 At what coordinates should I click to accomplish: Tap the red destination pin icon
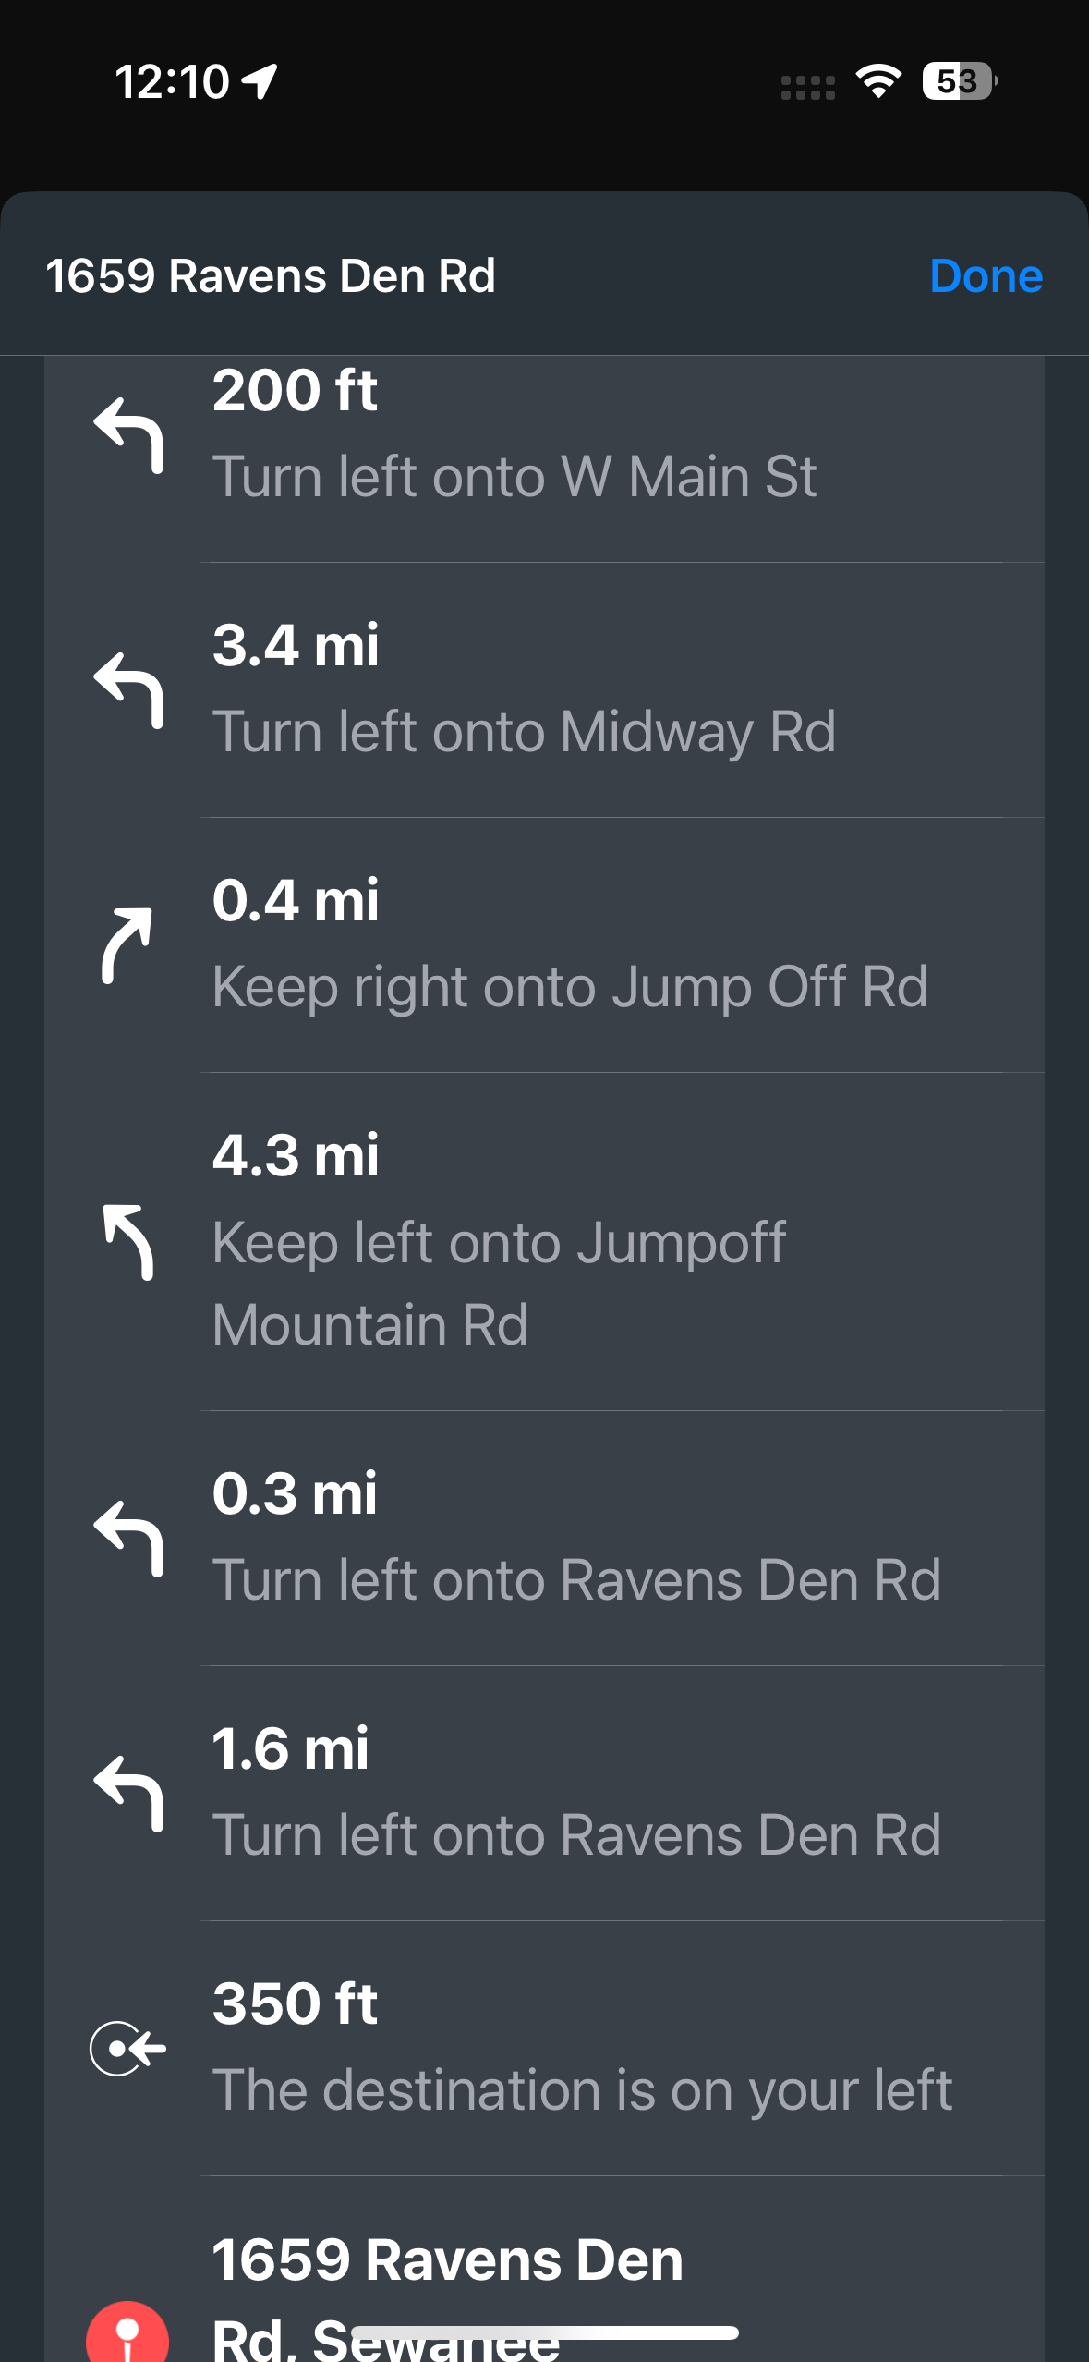(x=127, y=2333)
